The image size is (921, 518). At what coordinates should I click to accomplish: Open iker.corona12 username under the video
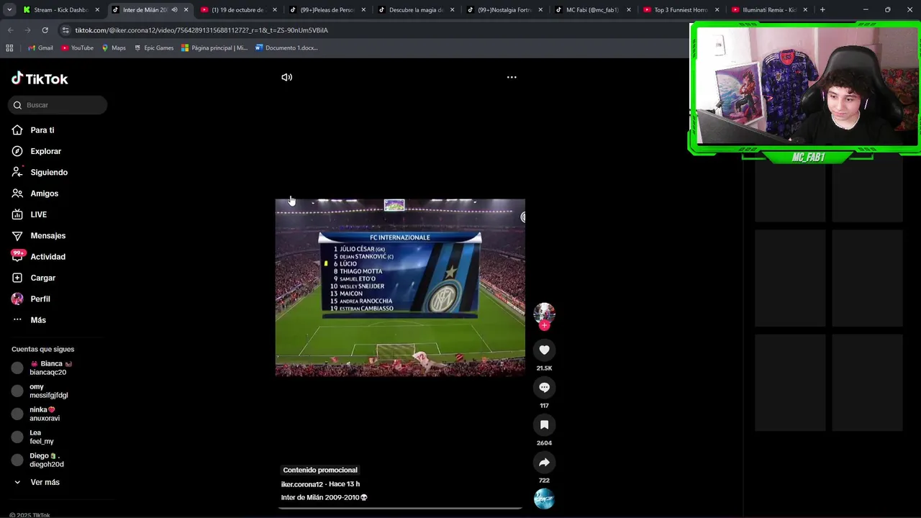point(302,484)
